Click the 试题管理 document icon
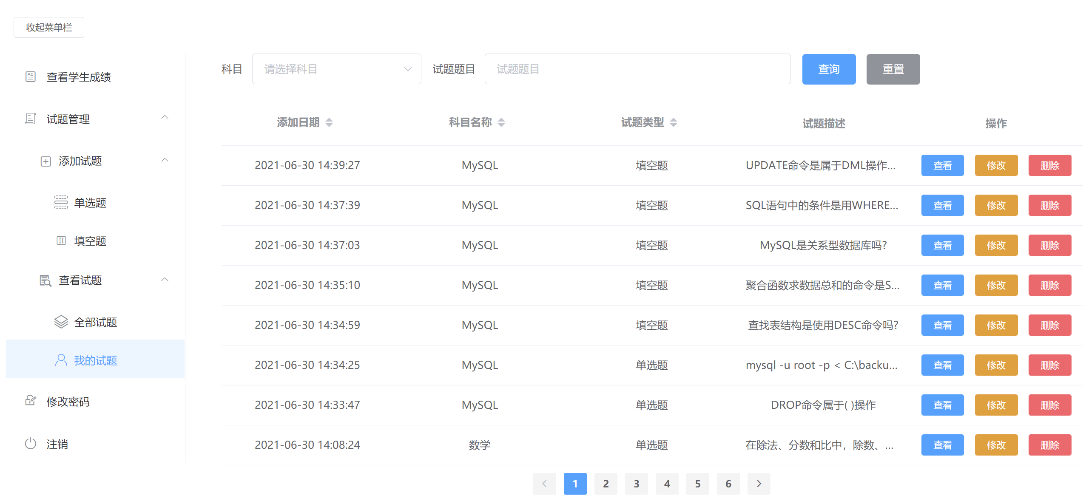 coord(31,119)
